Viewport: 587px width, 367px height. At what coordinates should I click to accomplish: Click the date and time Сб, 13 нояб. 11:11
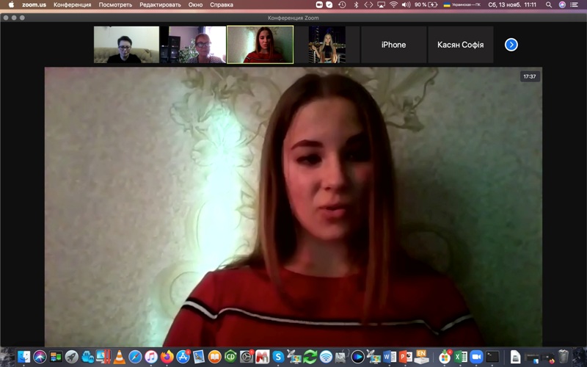[512, 5]
